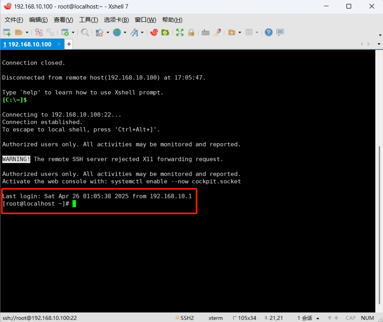Expand the Open sessions dropdown arrow
Screen dimensions: 383x322
click(26, 32)
